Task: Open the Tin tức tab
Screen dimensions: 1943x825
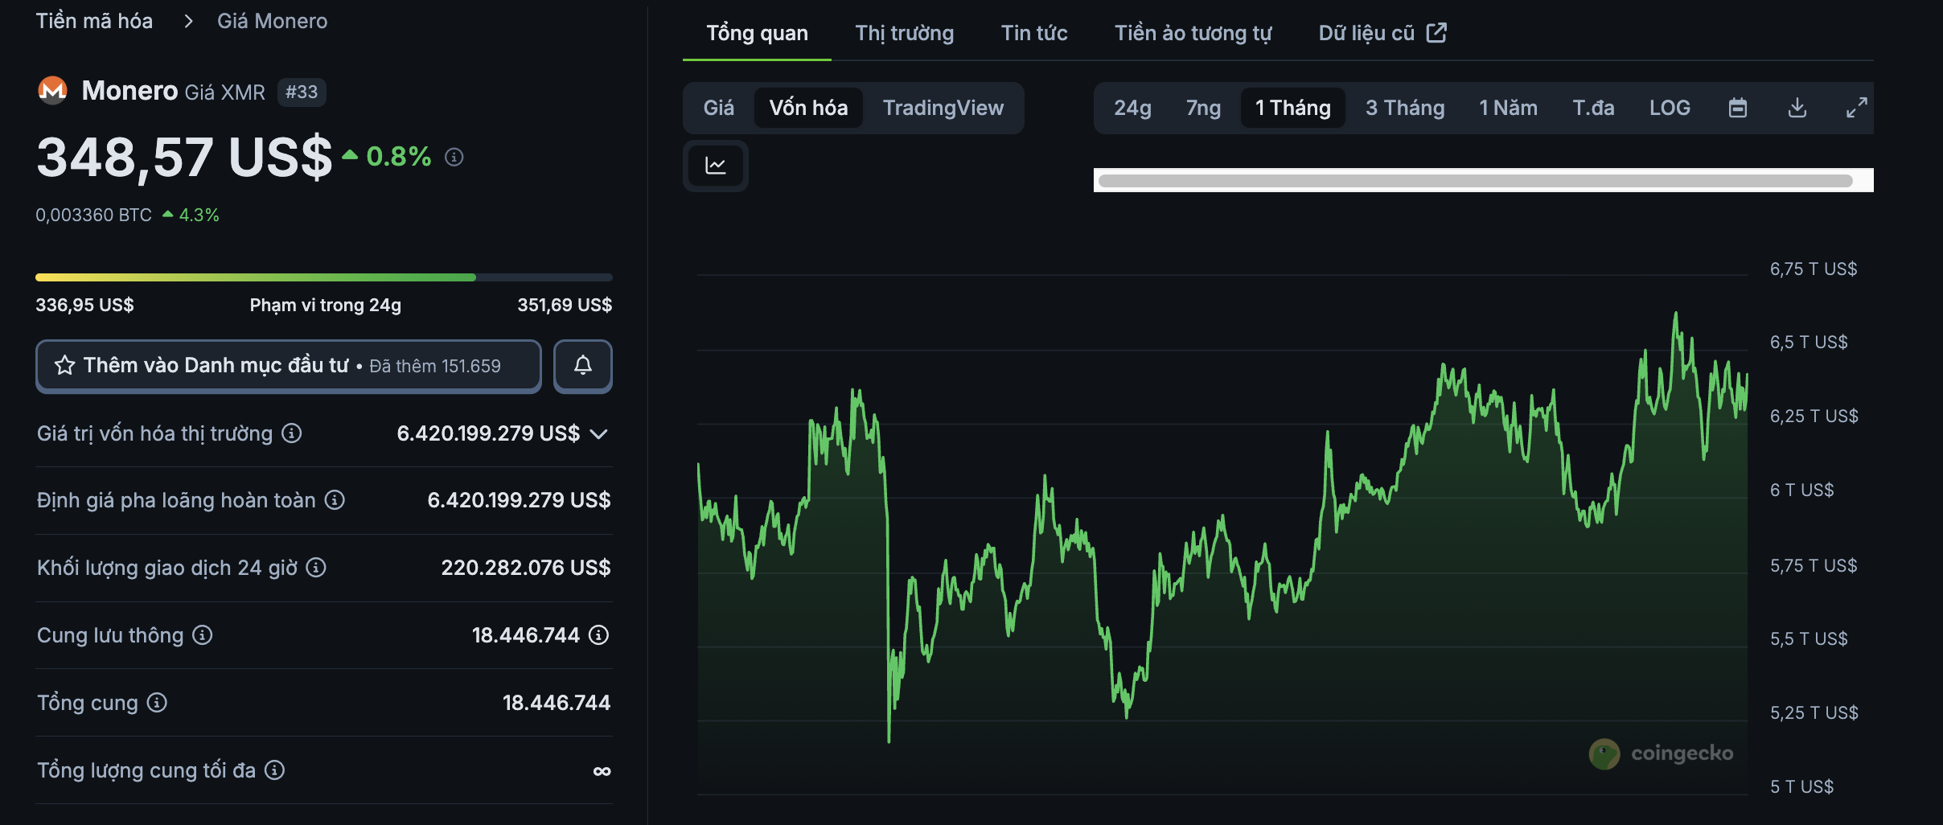Action: [1034, 32]
